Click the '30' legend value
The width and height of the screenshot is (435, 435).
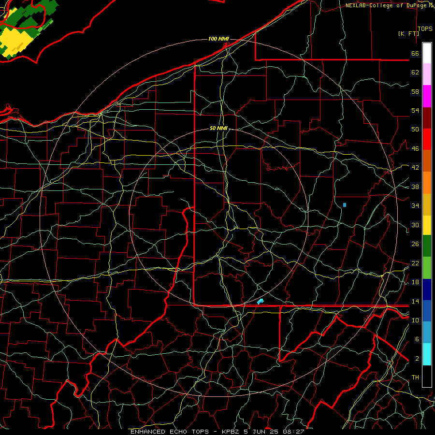point(415,225)
